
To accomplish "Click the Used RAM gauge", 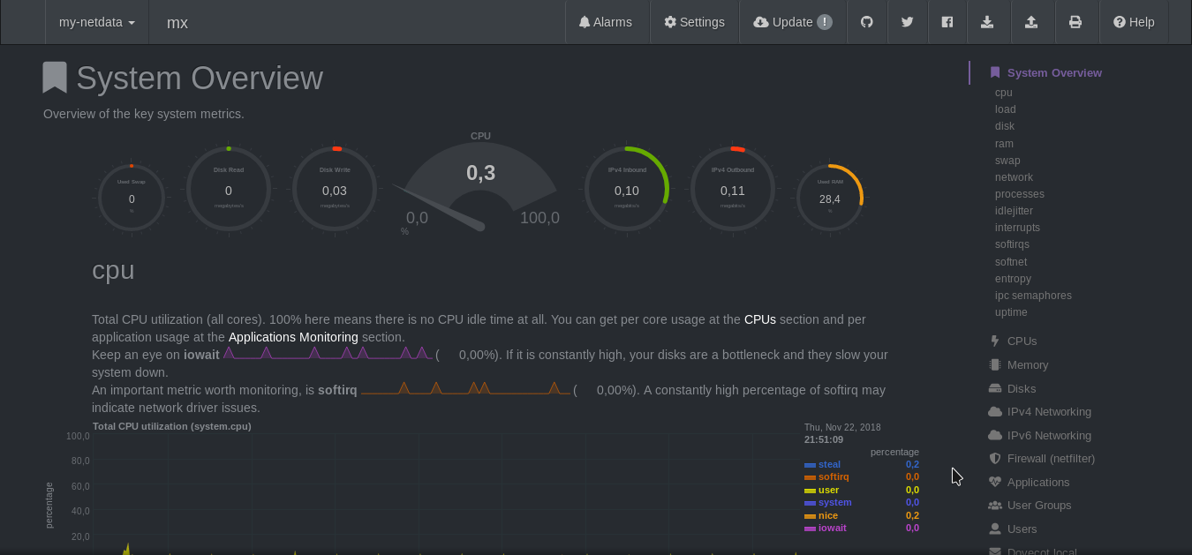I will [830, 199].
